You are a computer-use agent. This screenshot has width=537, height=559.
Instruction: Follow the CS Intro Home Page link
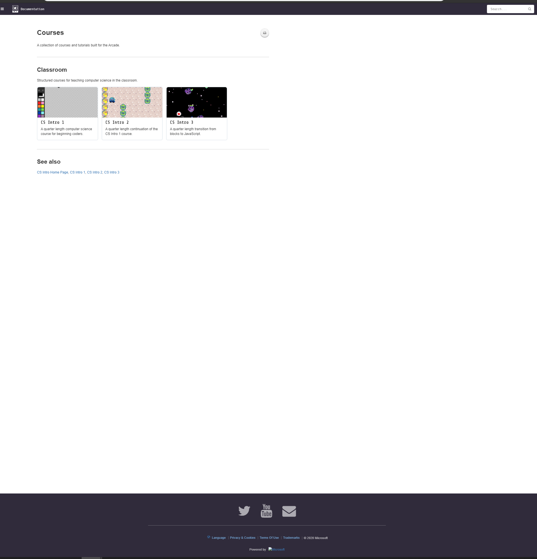(53, 172)
